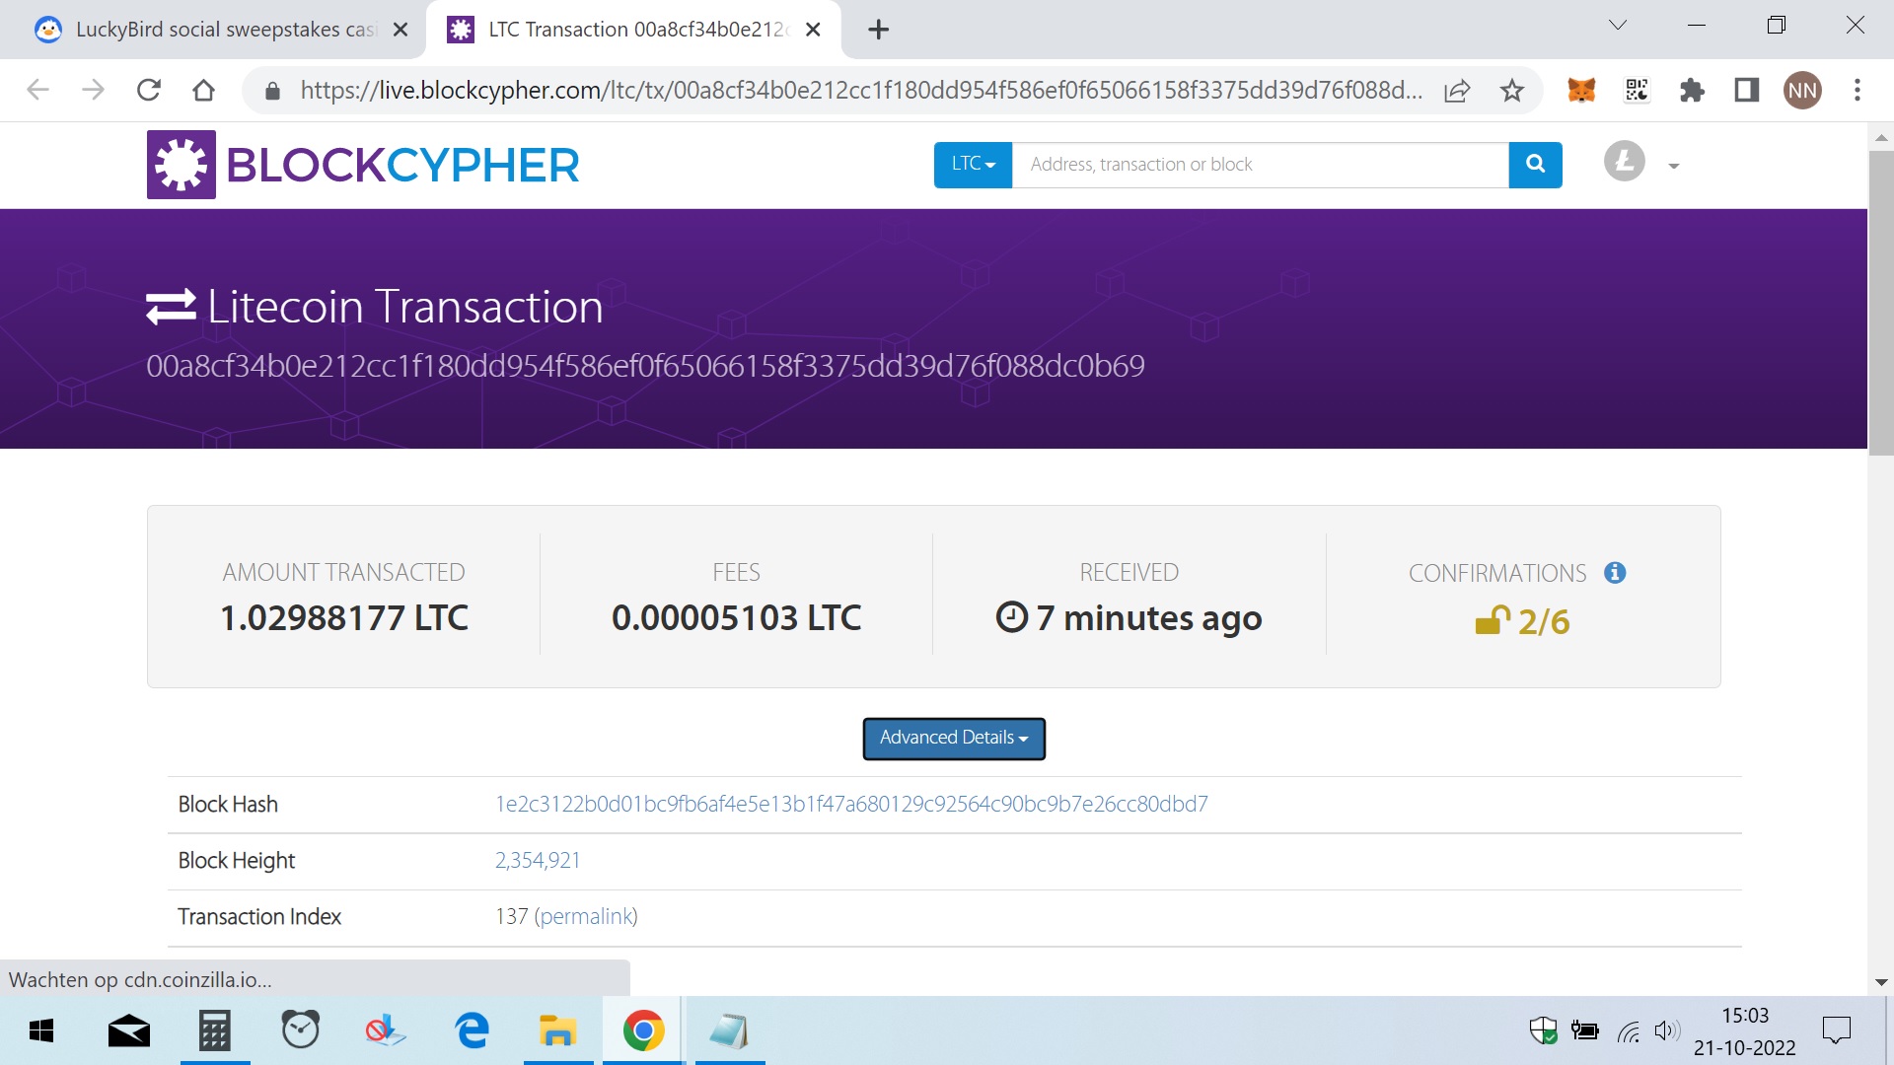Open Mail from the taskbar
The height and width of the screenshot is (1065, 1894).
click(128, 1031)
